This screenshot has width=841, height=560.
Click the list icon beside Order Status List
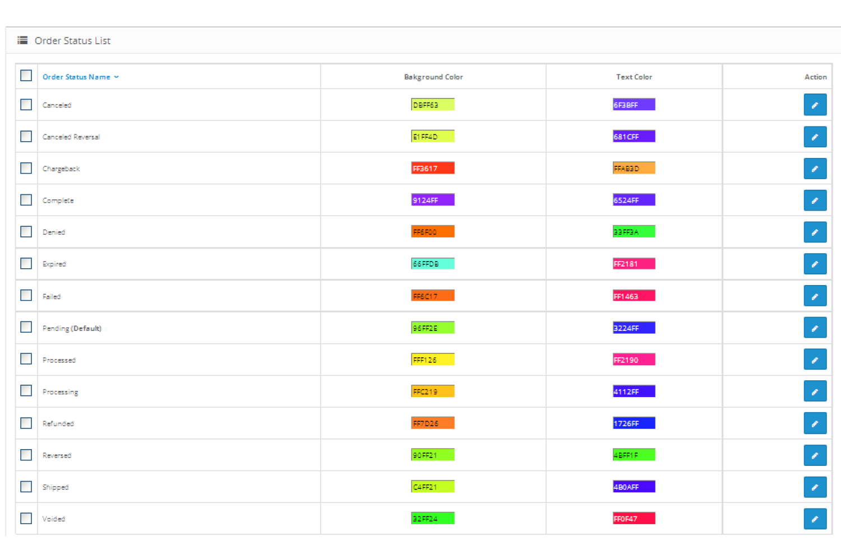pos(22,40)
